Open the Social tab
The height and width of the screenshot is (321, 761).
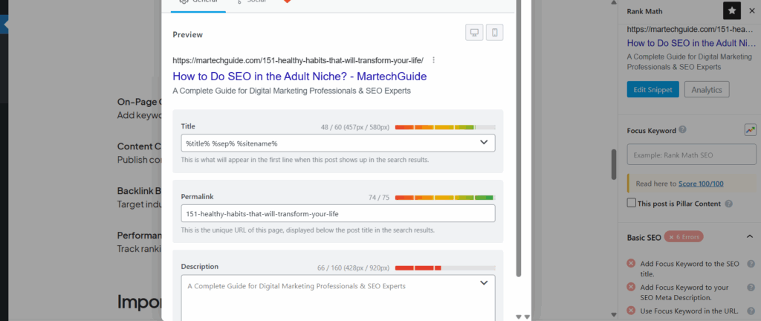pyautogui.click(x=251, y=2)
